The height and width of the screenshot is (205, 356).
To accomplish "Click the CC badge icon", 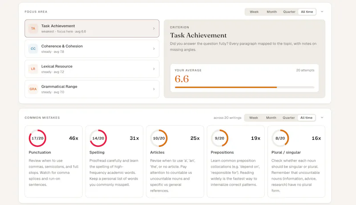I will [33, 49].
